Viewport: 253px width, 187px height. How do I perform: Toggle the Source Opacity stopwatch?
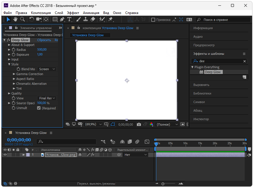(x=14, y=103)
